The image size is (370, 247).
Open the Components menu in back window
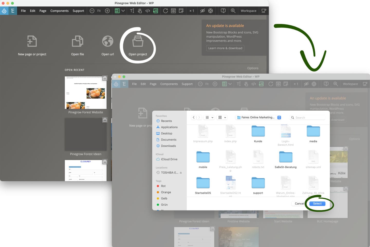tap(59, 11)
